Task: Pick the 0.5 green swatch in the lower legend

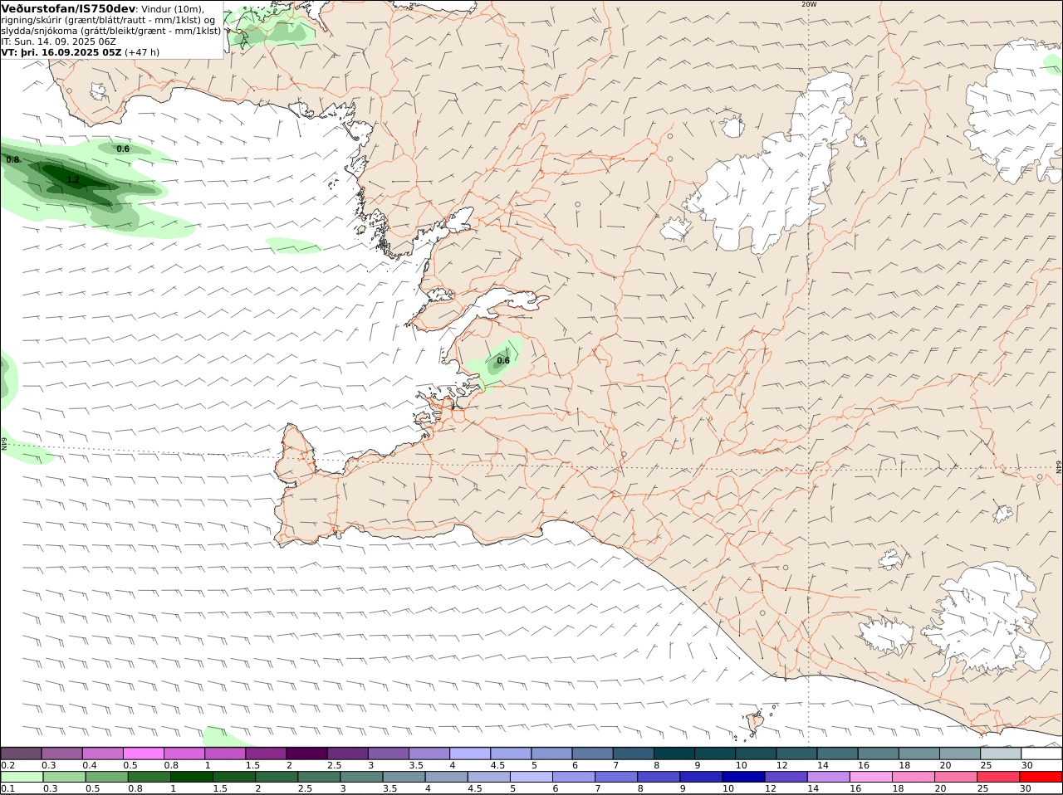Action: (106, 777)
